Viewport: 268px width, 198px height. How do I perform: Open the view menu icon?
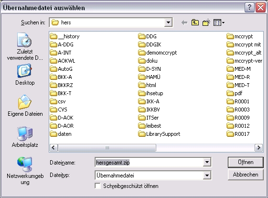click(219, 22)
